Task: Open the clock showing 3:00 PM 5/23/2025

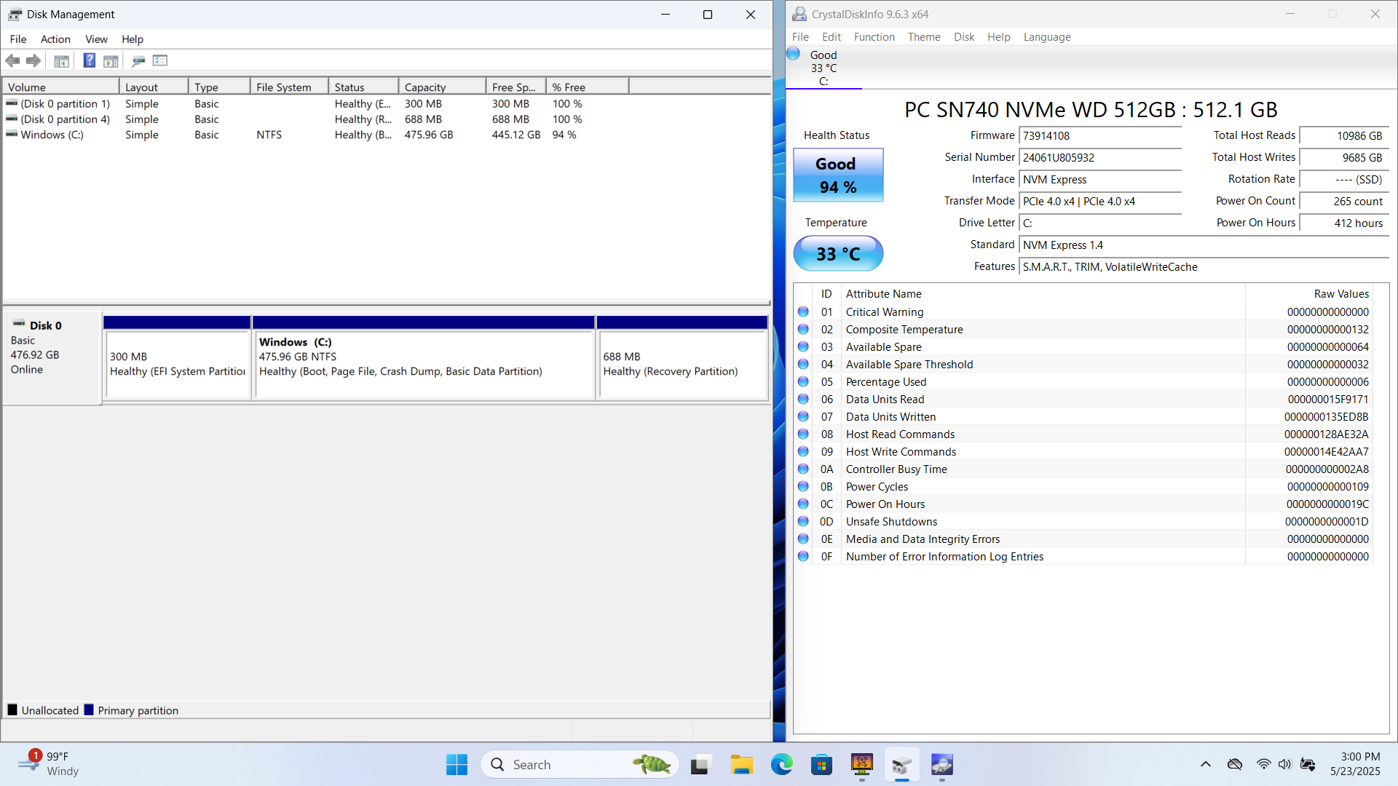Action: pos(1356,764)
